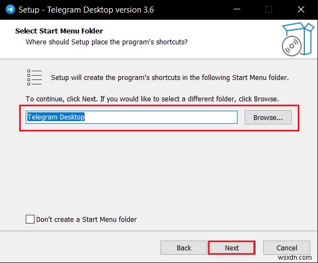Click the Setup - Telegram Desktop title text
Viewport: 318px width, 263px height.
click(86, 10)
